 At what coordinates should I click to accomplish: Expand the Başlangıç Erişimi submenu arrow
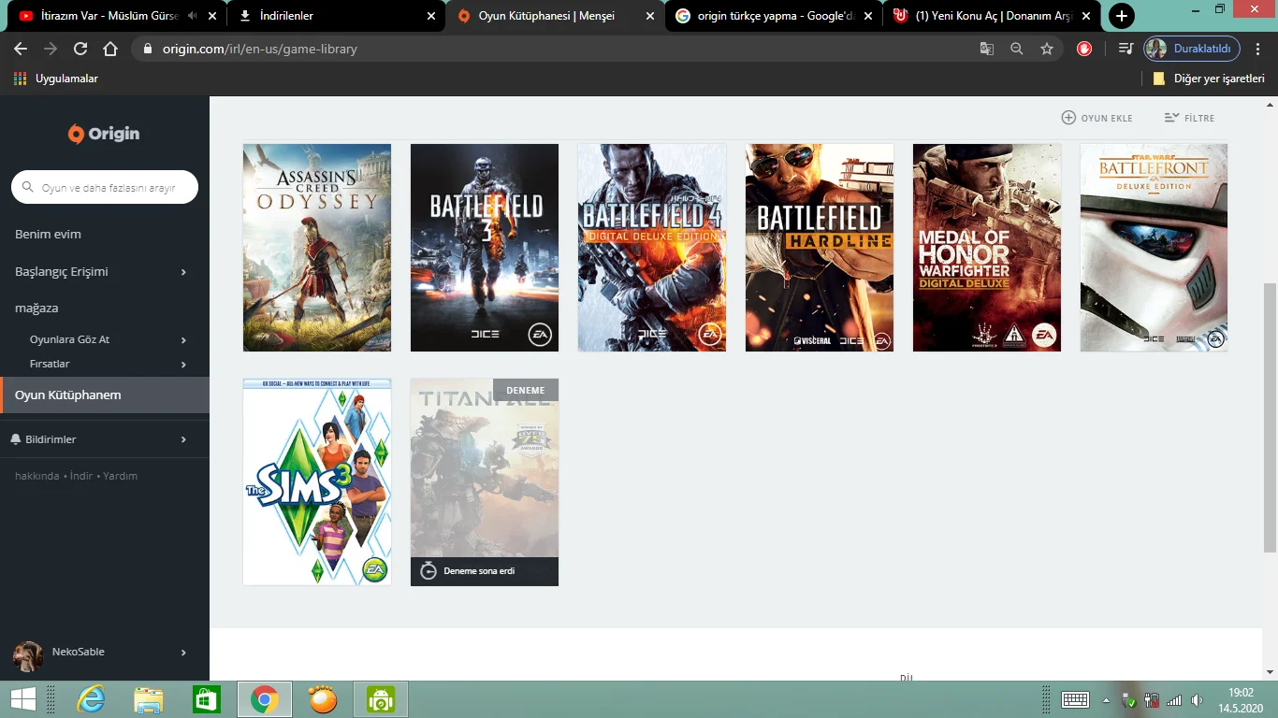pyautogui.click(x=183, y=272)
